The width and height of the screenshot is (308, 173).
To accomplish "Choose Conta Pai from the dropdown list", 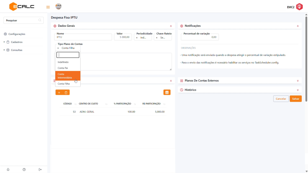I will tap(63, 68).
